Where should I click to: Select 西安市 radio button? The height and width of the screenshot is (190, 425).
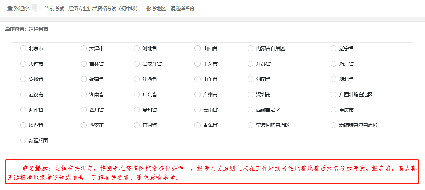[x=84, y=125]
